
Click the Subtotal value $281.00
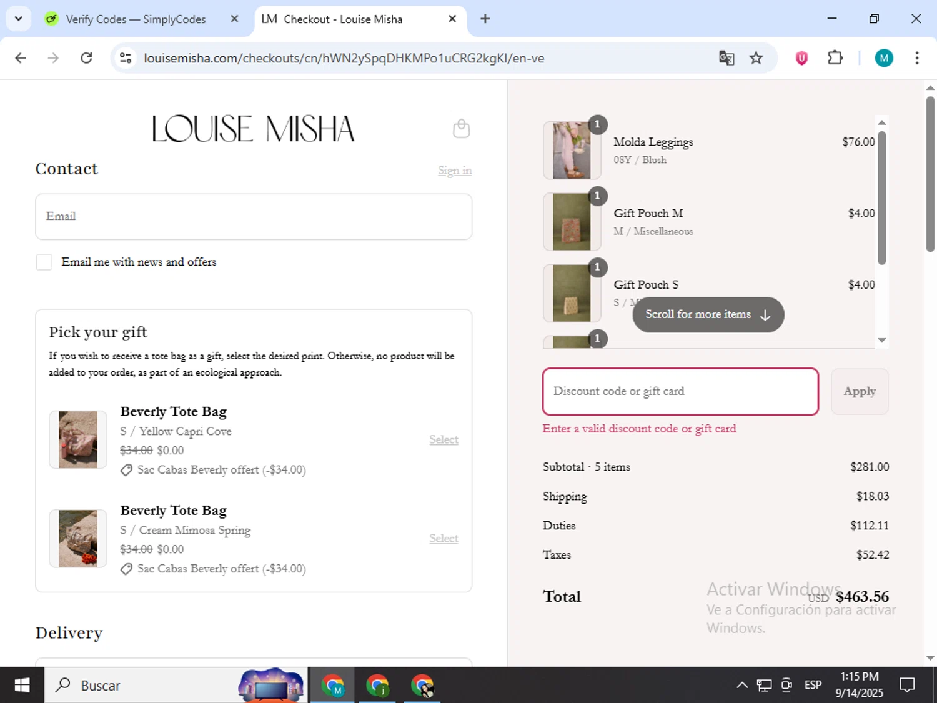click(x=869, y=467)
